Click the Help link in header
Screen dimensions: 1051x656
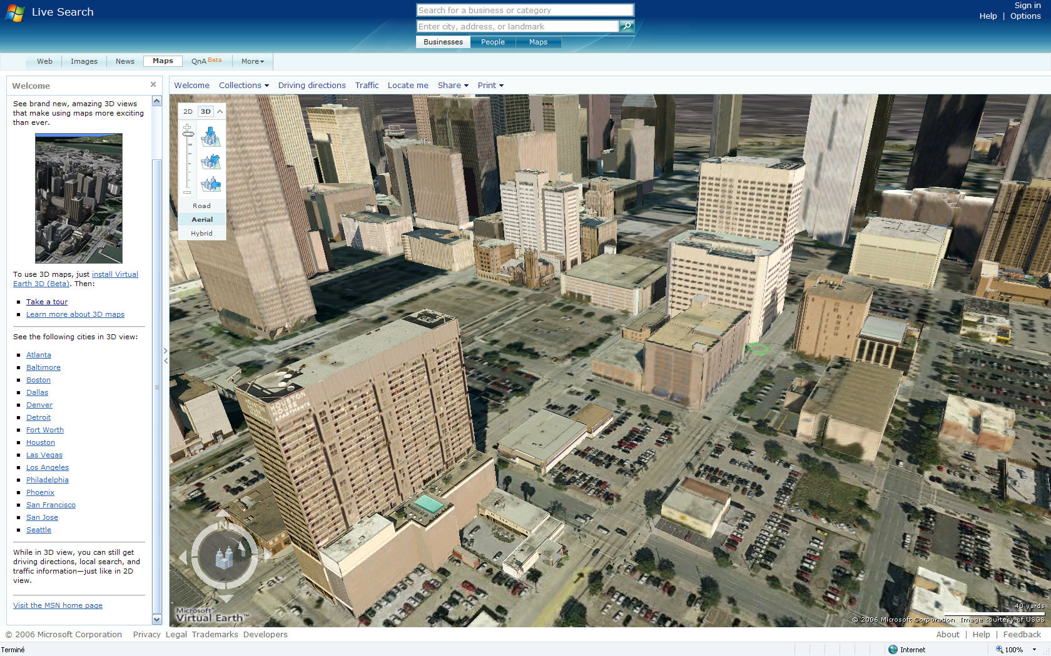pos(988,16)
